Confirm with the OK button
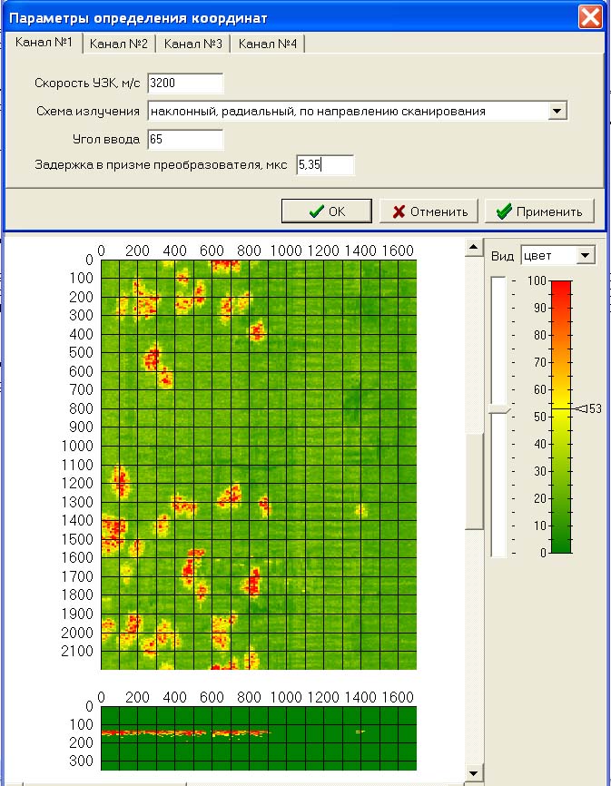This screenshot has height=786, width=611. 327,211
